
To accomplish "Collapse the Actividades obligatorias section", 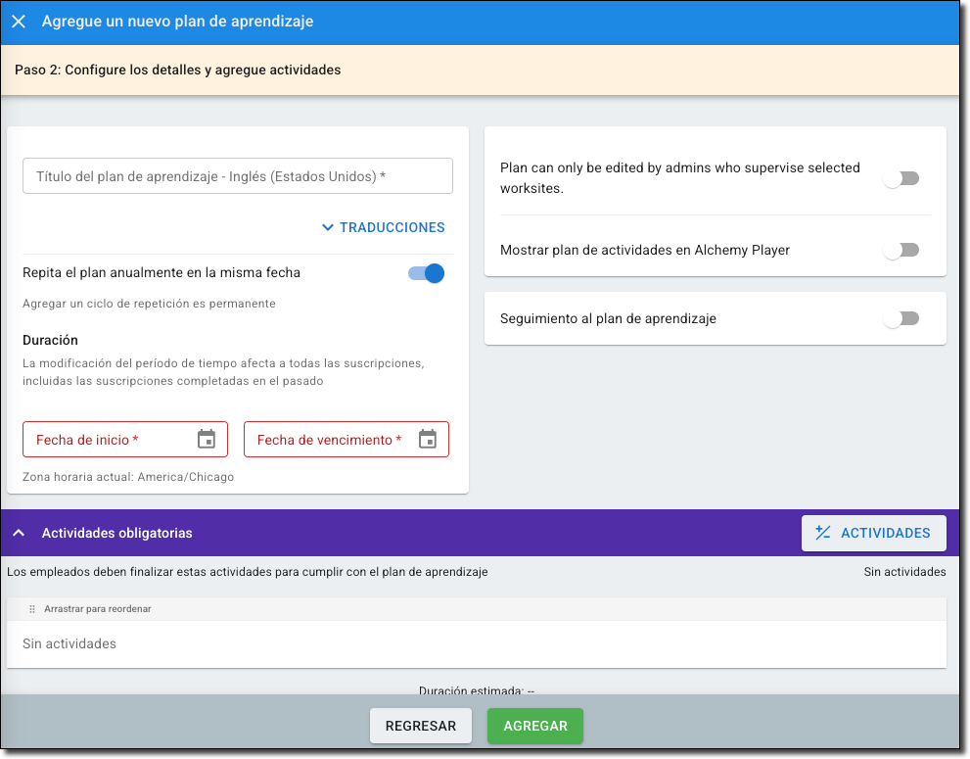I will [x=20, y=533].
